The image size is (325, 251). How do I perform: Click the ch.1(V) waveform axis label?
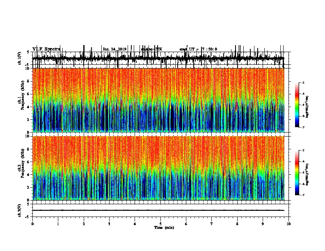(20, 58)
